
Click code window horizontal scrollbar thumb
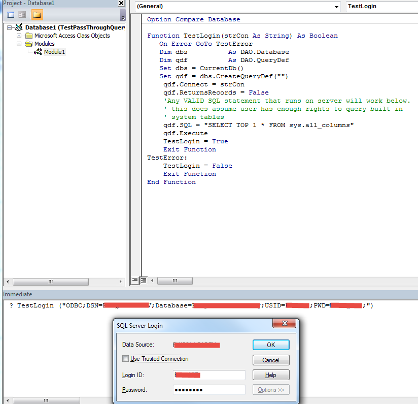click(x=175, y=281)
